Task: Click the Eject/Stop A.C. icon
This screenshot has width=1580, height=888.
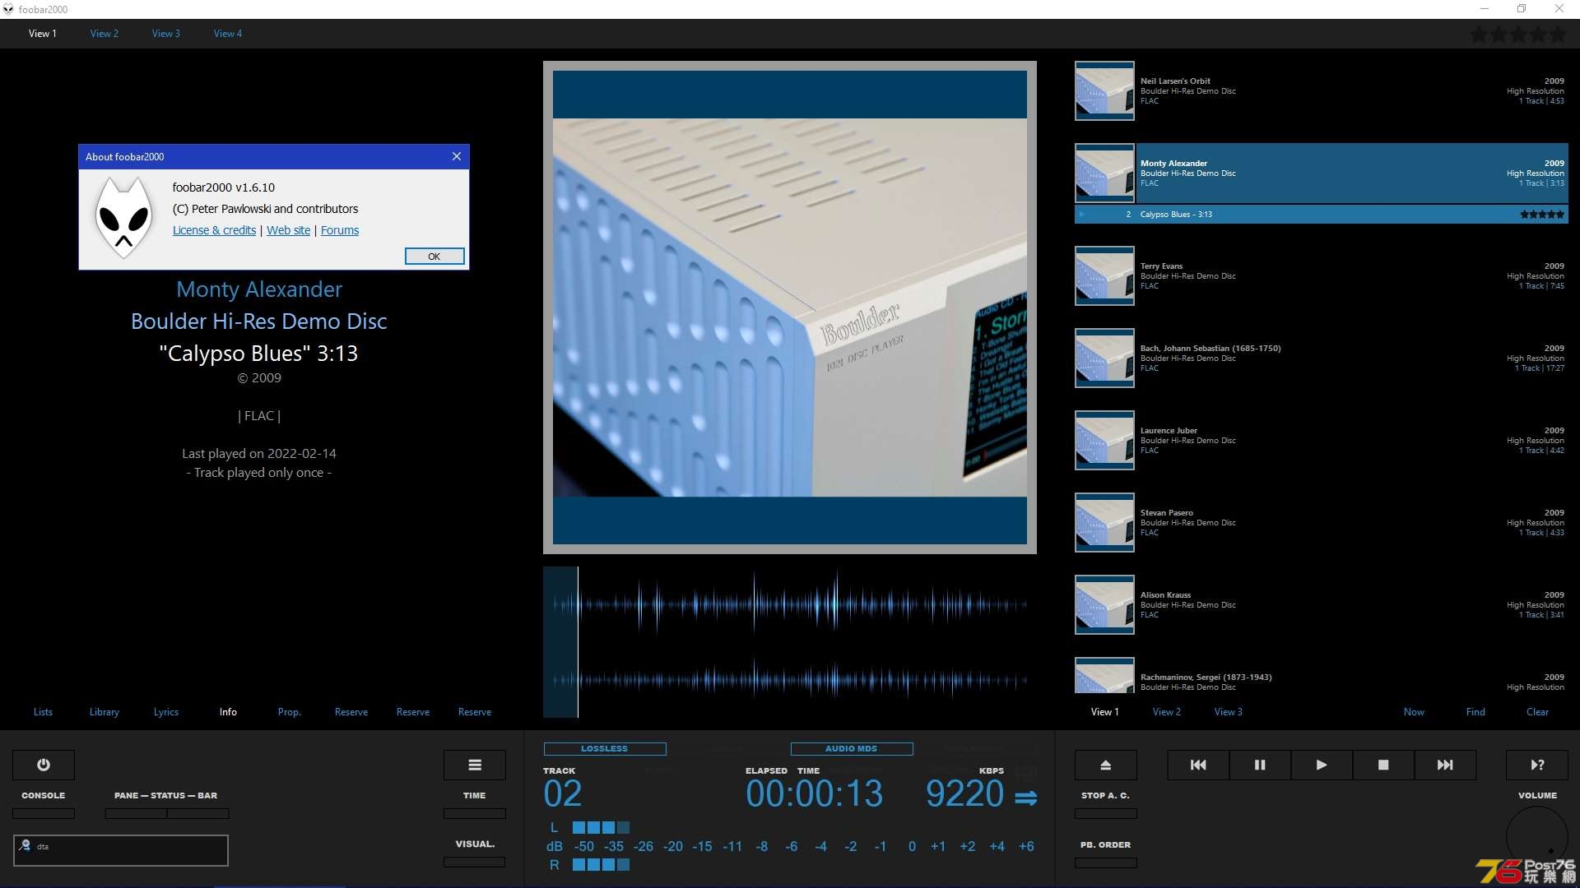Action: point(1104,765)
